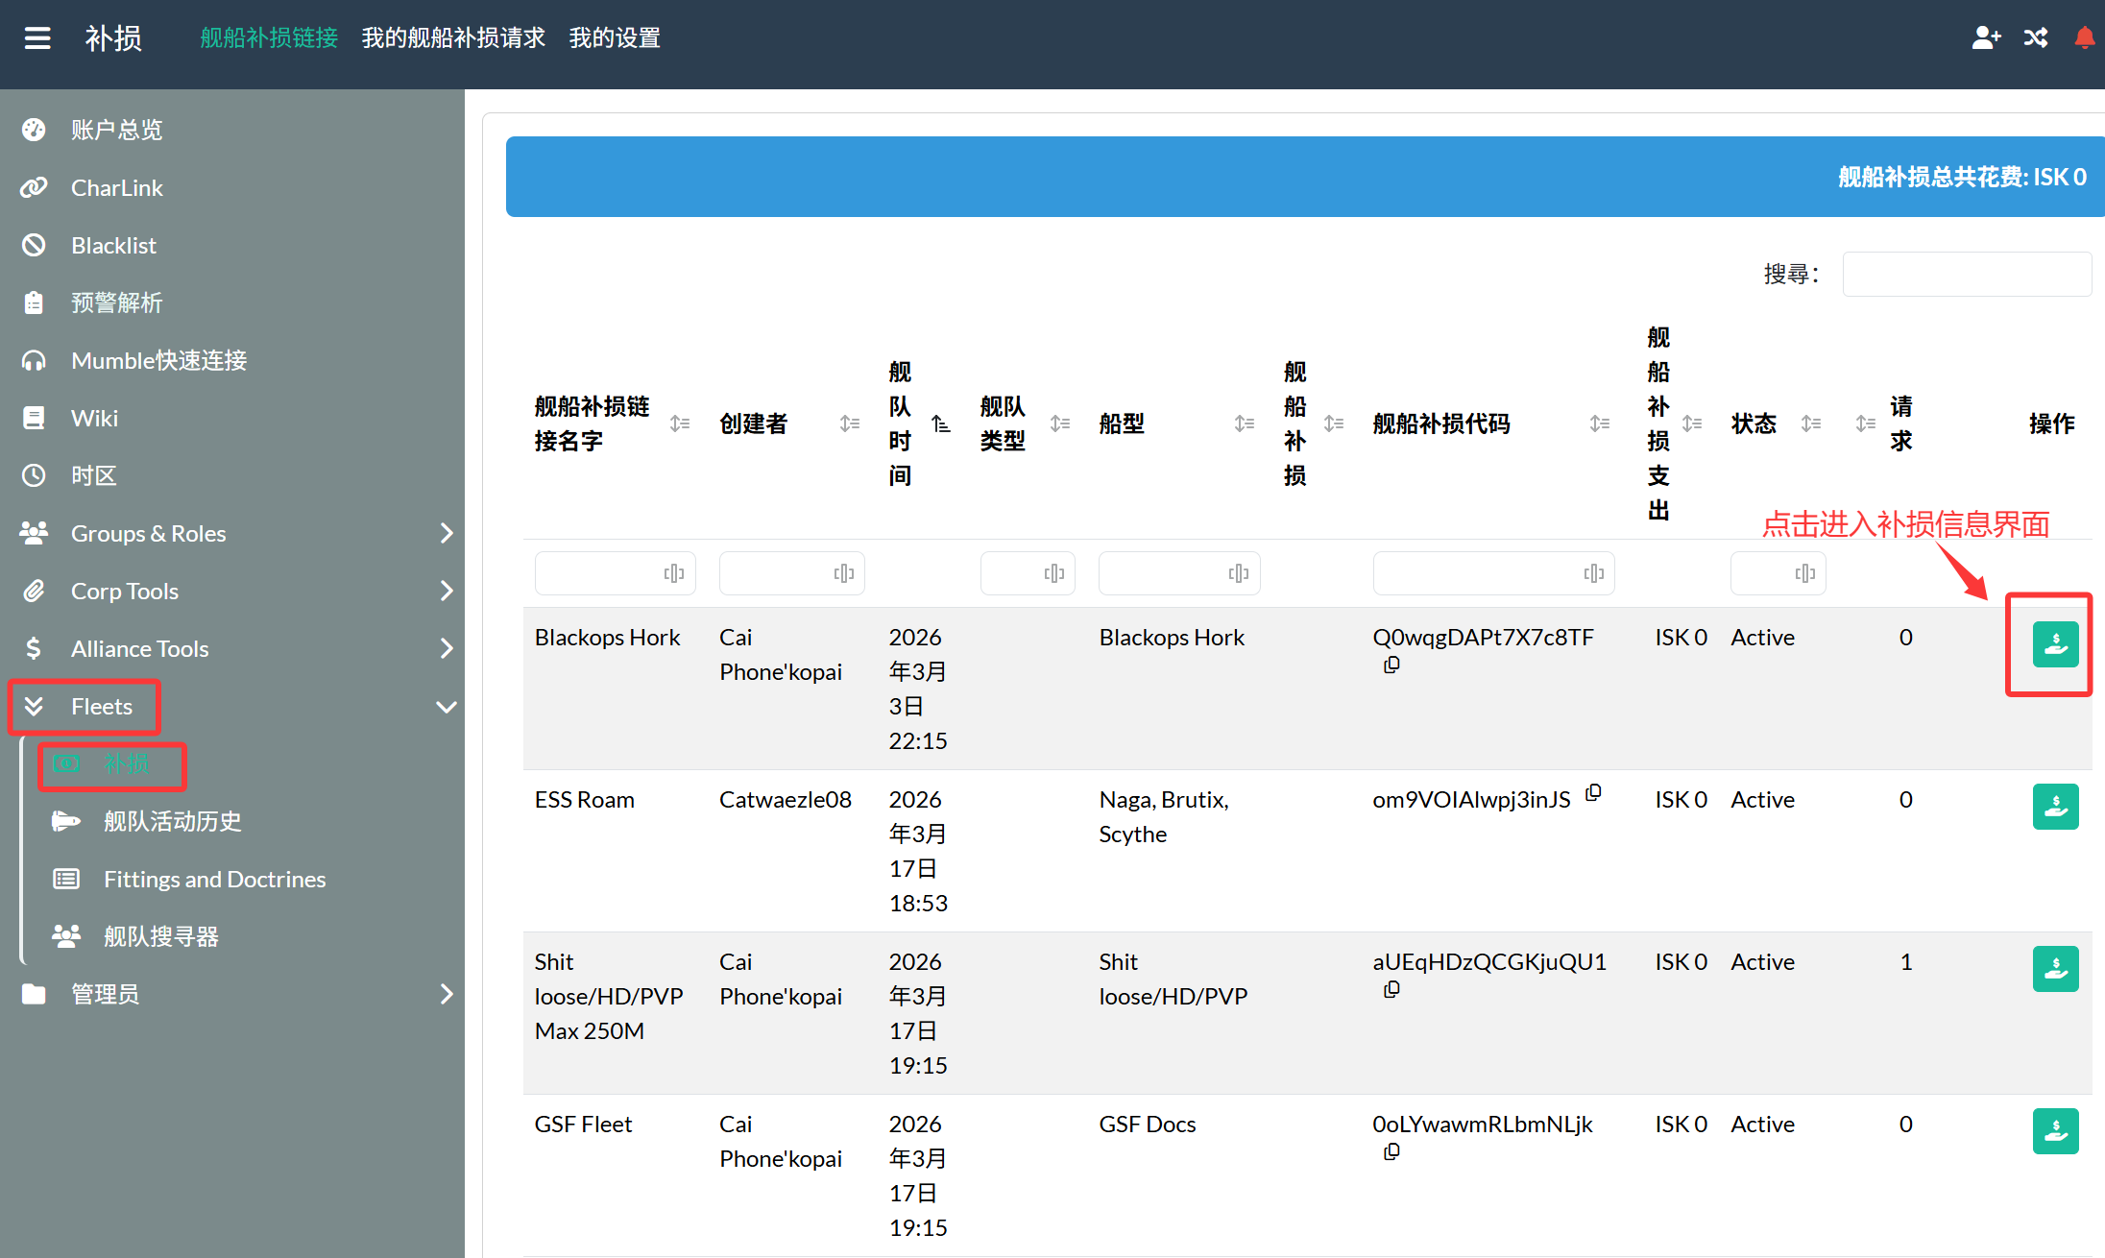Copy the Q0wqgDAPt7X7c8TF SRP code
2105x1258 pixels.
pyautogui.click(x=1391, y=665)
